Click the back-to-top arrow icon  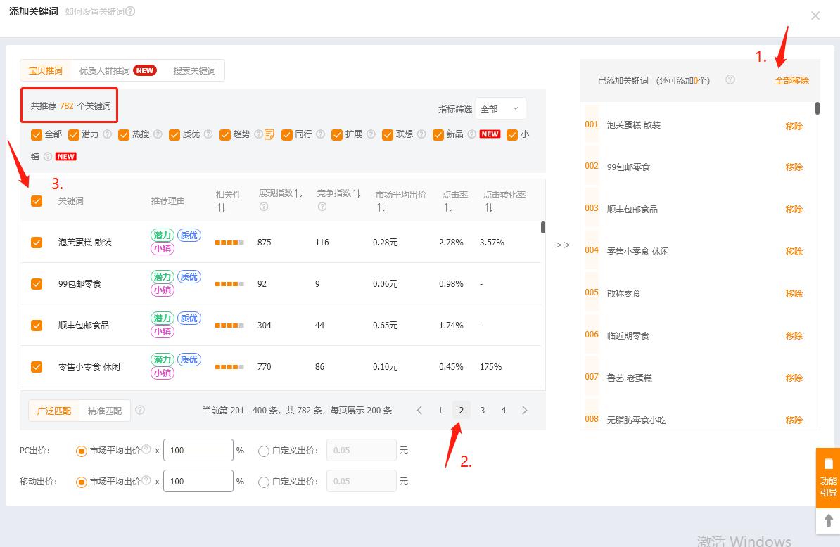click(x=827, y=521)
